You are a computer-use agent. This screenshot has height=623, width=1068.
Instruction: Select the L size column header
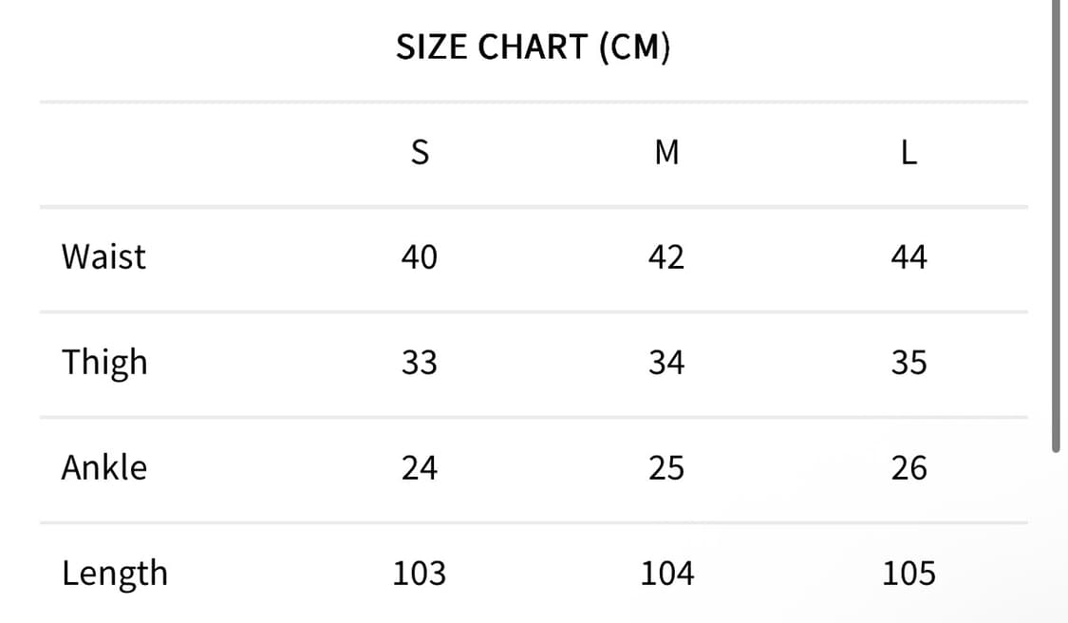click(x=909, y=152)
